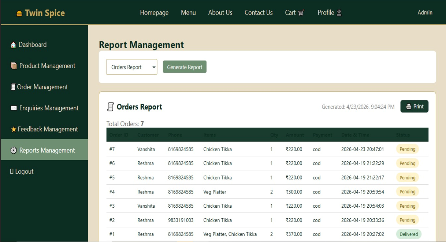Click the Admin label in header
The height and width of the screenshot is (242, 446).
(425, 12)
